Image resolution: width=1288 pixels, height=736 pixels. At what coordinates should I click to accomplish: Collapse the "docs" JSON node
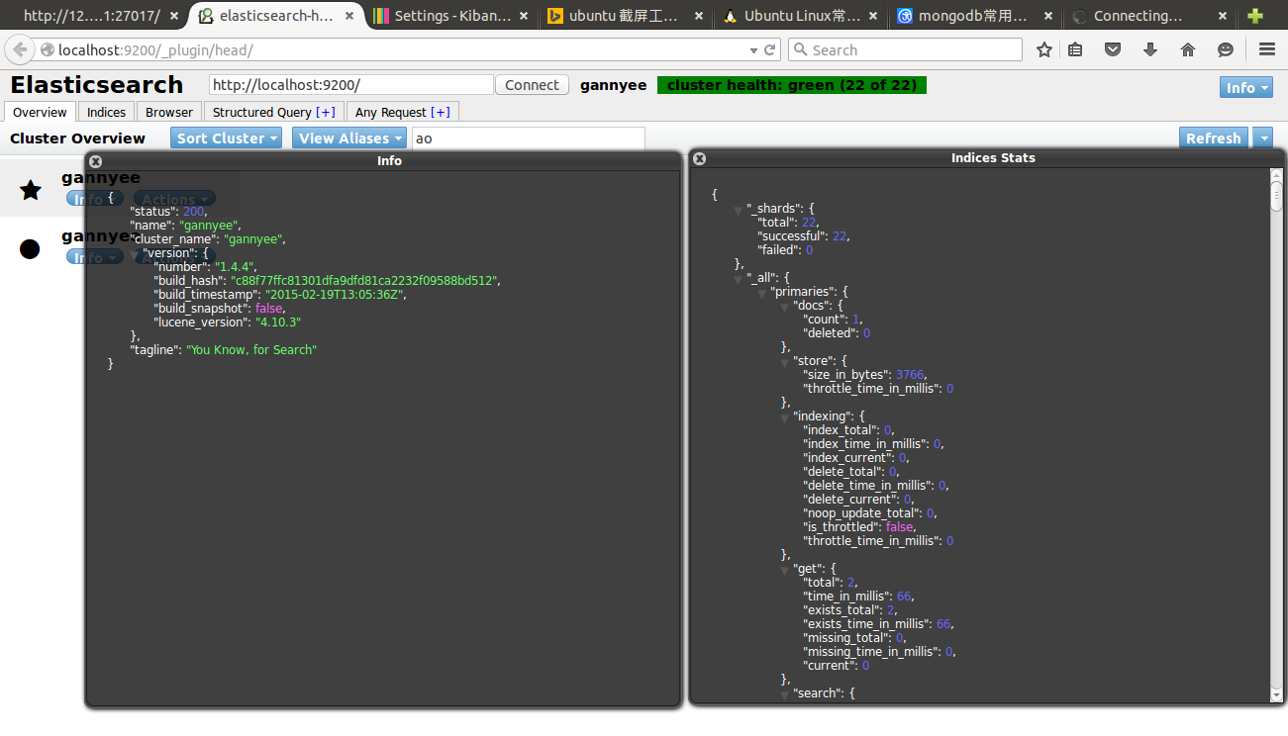[786, 307]
